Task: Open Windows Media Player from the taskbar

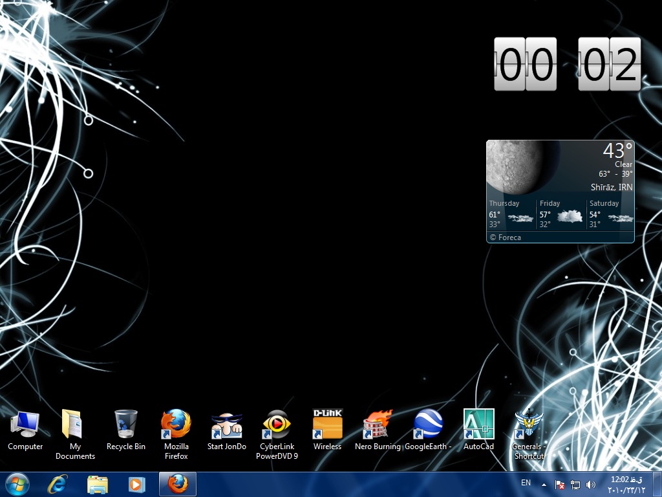Action: click(136, 484)
